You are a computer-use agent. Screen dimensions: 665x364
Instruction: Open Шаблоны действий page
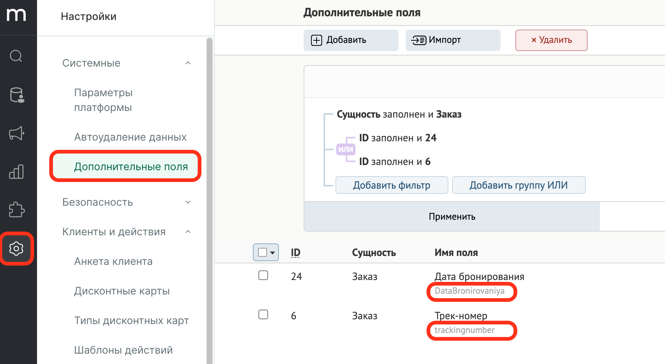coord(123,350)
